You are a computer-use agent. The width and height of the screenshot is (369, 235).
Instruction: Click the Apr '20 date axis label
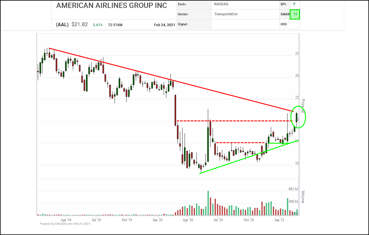[x=188, y=220]
